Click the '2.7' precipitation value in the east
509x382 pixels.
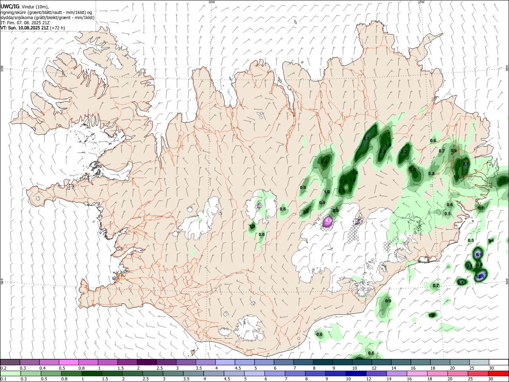(x=466, y=164)
